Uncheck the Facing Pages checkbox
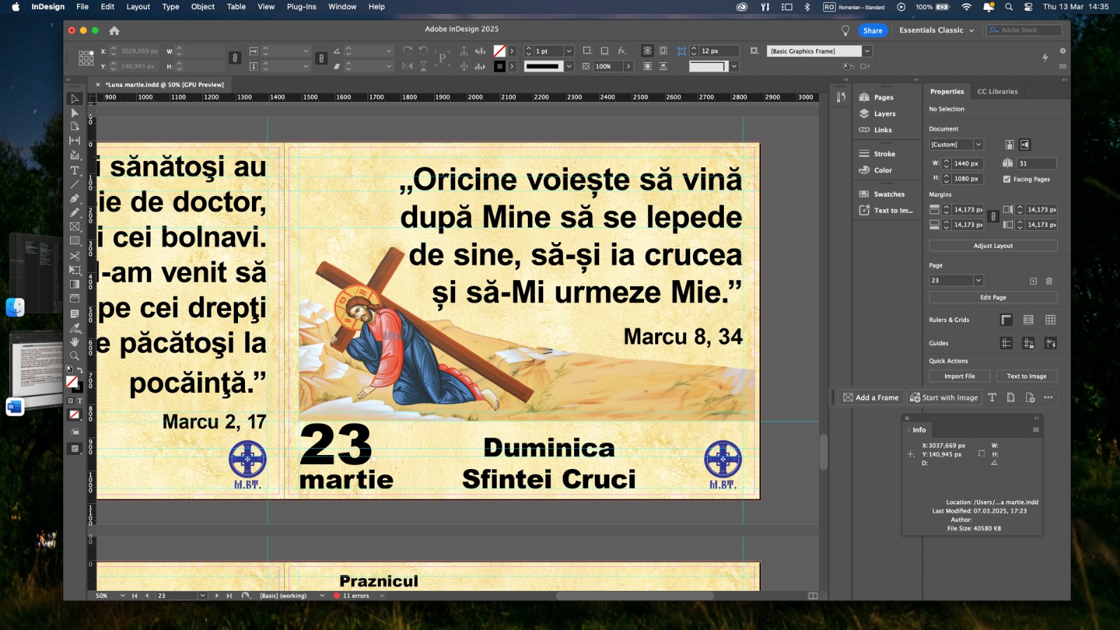The image size is (1120, 630). (x=1007, y=179)
